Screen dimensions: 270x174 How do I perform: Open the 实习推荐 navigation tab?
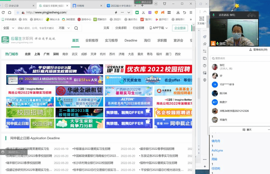(x=111, y=40)
